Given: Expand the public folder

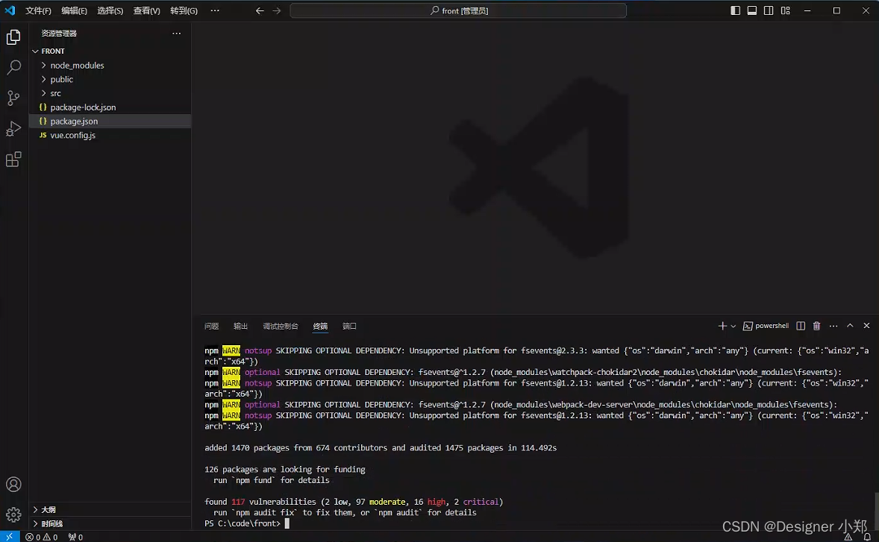Looking at the screenshot, I should (110, 80).
